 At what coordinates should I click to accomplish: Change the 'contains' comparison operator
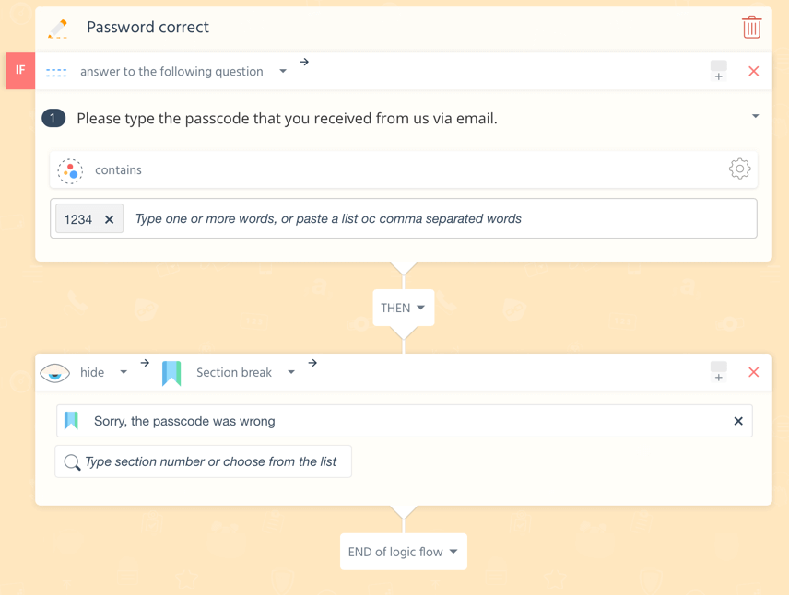coord(118,170)
